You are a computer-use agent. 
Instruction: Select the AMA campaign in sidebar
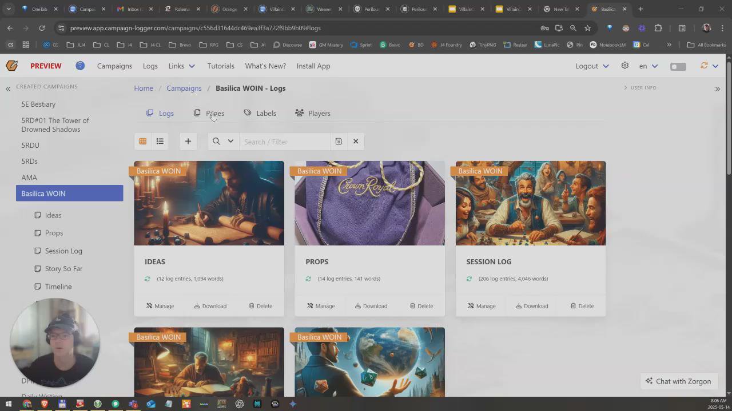click(x=29, y=178)
